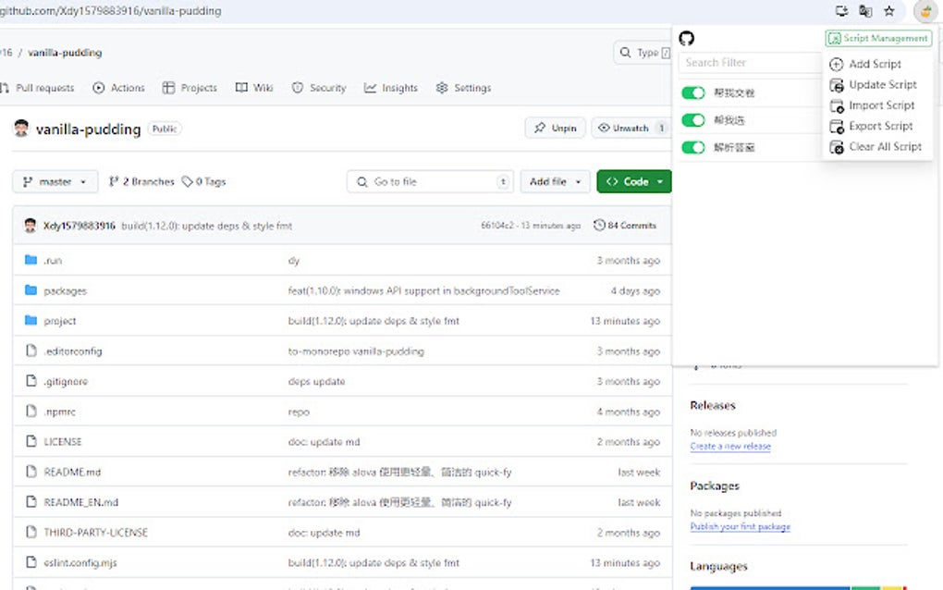Image resolution: width=943 pixels, height=590 pixels.
Task: Click the plus icon next to Add Script
Action: (x=836, y=64)
